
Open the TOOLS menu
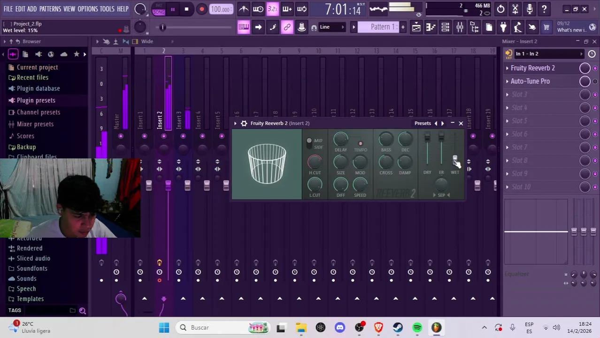click(107, 9)
